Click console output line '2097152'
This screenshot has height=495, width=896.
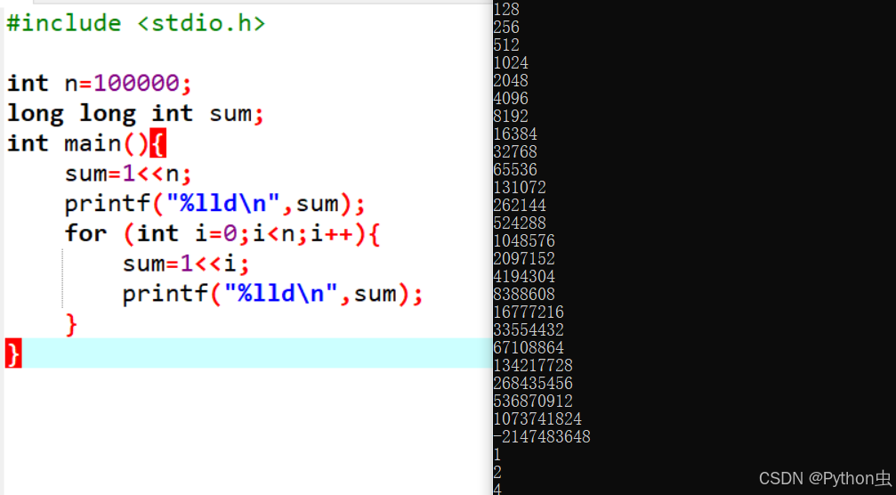pos(524,258)
